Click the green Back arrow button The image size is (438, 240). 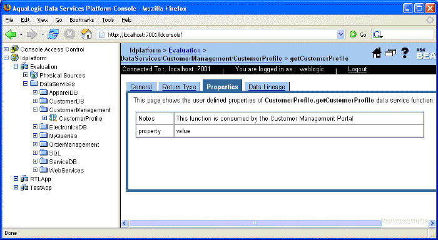(11, 34)
